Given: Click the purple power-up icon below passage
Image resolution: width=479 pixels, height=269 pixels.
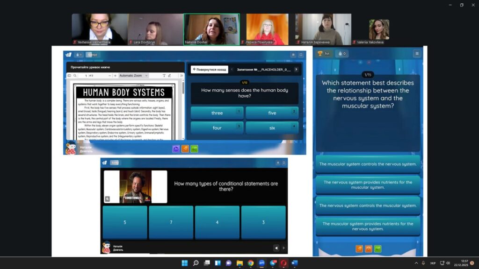Looking at the screenshot, I should pyautogui.click(x=176, y=149).
